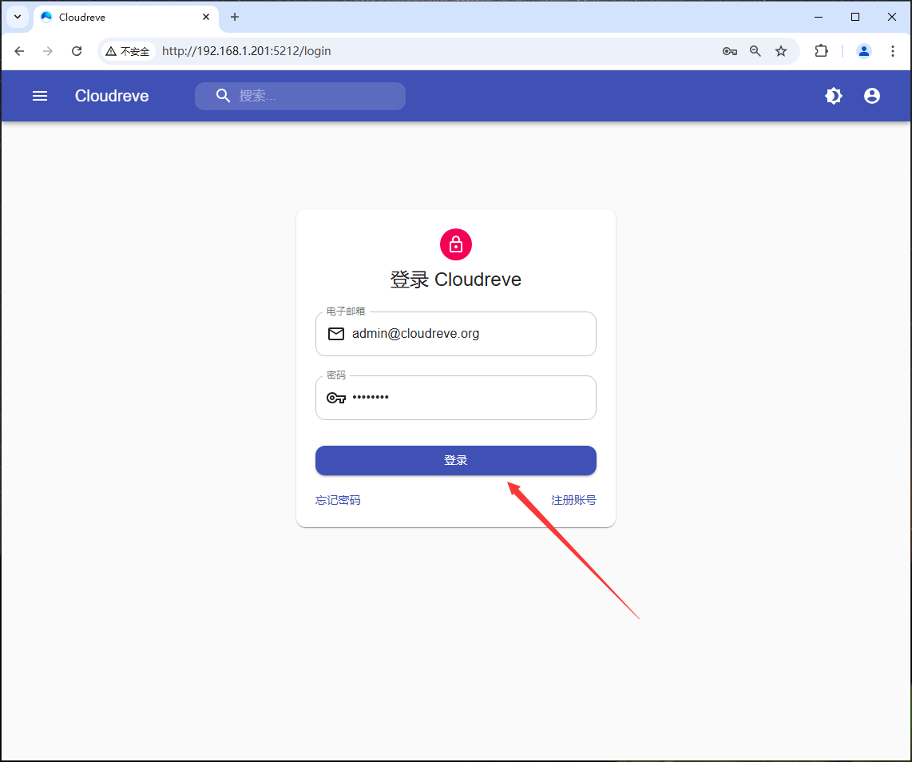The height and width of the screenshot is (762, 912).
Task: Click the Cloudreve lock logo above the login form
Action: tap(455, 244)
